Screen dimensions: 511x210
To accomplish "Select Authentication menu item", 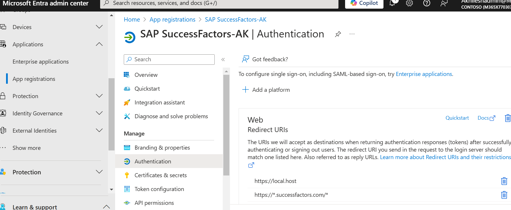I will point(169,161).
